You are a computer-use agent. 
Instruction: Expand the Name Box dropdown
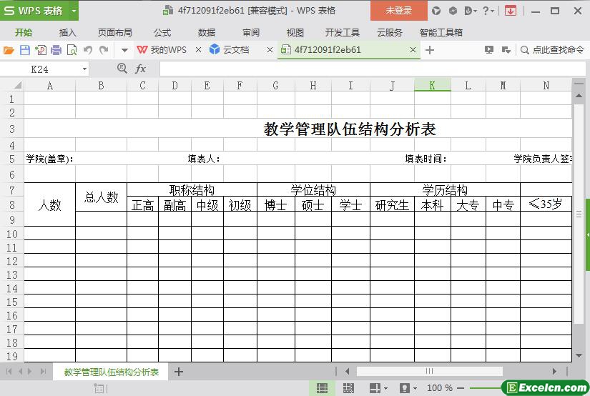[84, 69]
